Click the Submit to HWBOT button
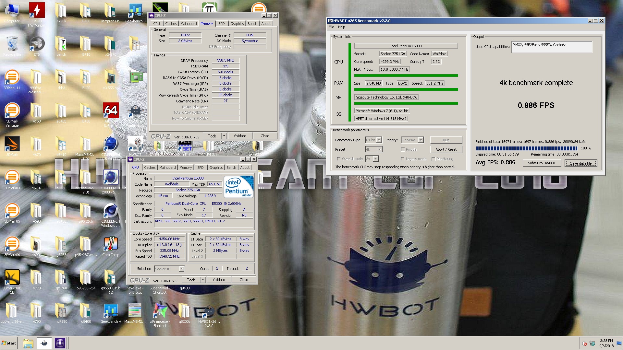This screenshot has height=350, width=623. click(x=542, y=163)
